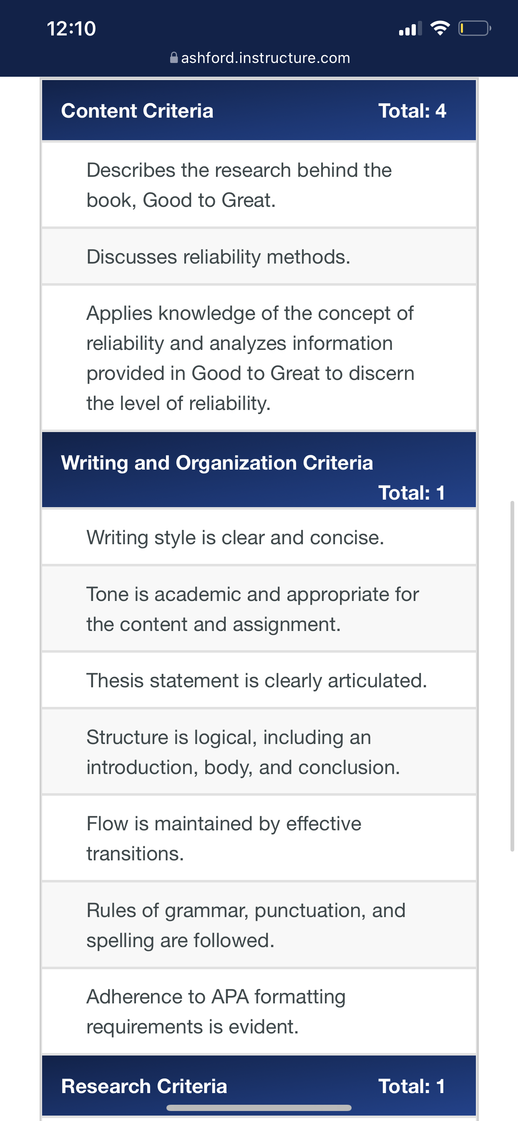Tap the cellular signal bars icon

point(410,28)
